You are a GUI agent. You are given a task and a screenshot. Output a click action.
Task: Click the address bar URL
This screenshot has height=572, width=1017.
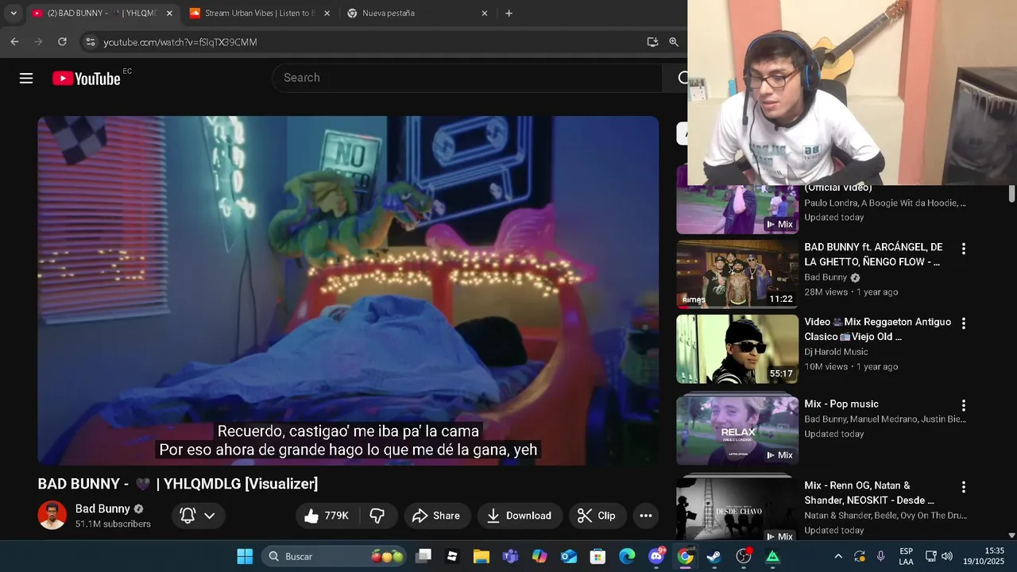point(180,42)
